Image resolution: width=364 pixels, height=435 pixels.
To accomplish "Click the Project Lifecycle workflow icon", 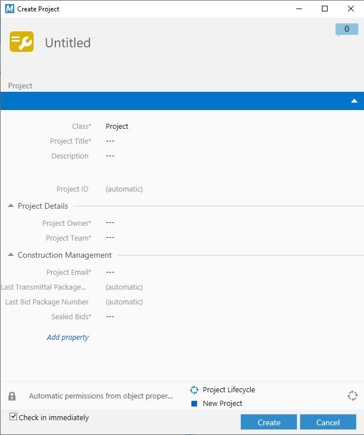I will point(194,390).
